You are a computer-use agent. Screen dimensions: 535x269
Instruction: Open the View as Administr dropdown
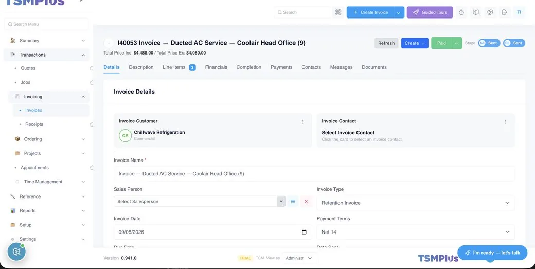tap(299, 258)
